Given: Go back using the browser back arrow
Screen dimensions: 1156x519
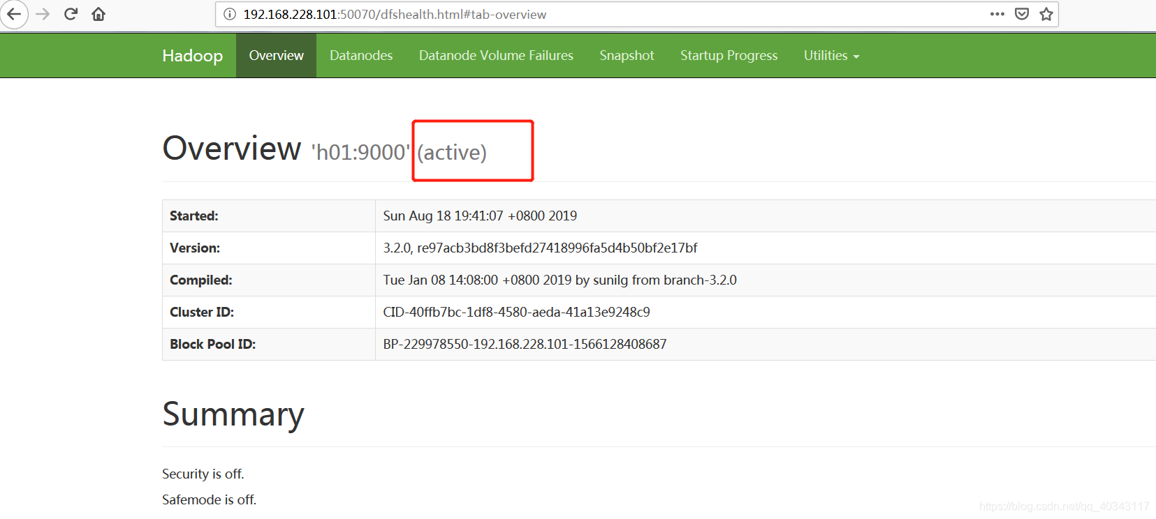Looking at the screenshot, I should [13, 14].
